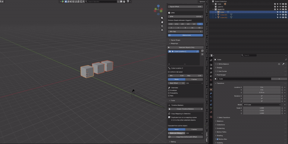Image resolution: width=288 pixels, height=144 pixels.
Task: Open Object Data green triangle tab
Action: pyautogui.click(x=211, y=108)
